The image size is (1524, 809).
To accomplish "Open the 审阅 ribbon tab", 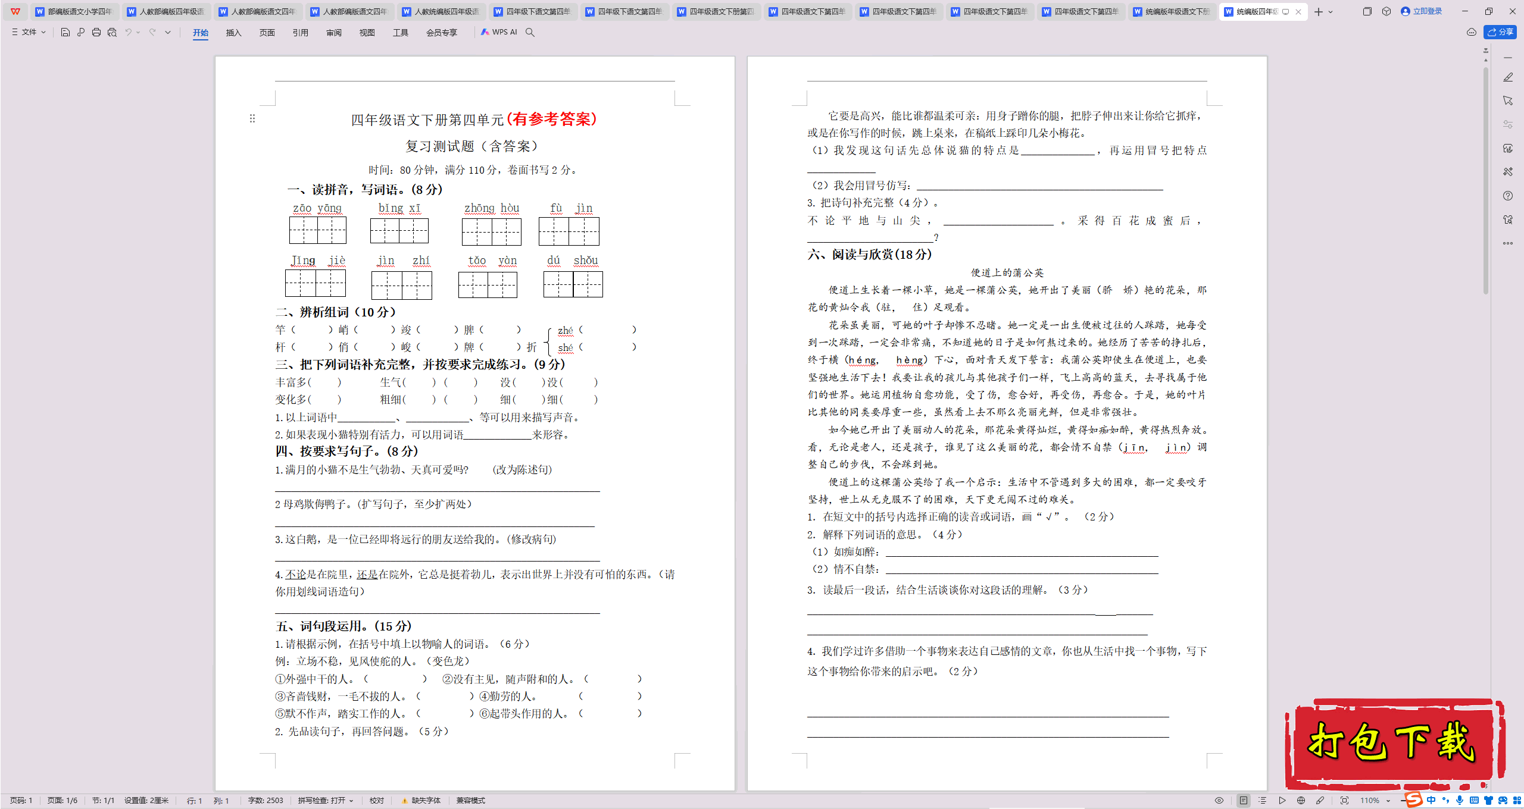I will (334, 33).
